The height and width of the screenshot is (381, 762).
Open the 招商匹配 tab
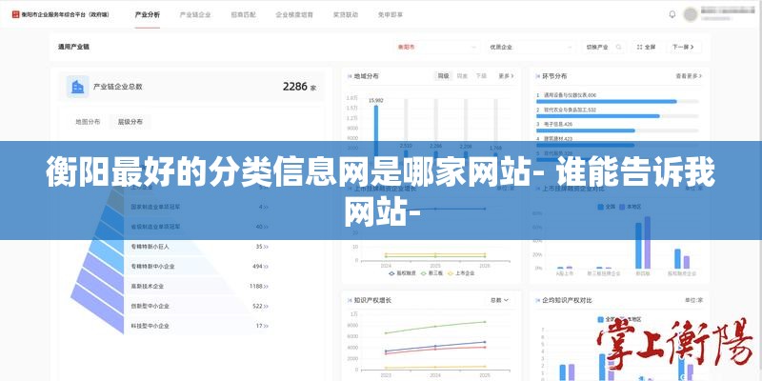pos(243,14)
